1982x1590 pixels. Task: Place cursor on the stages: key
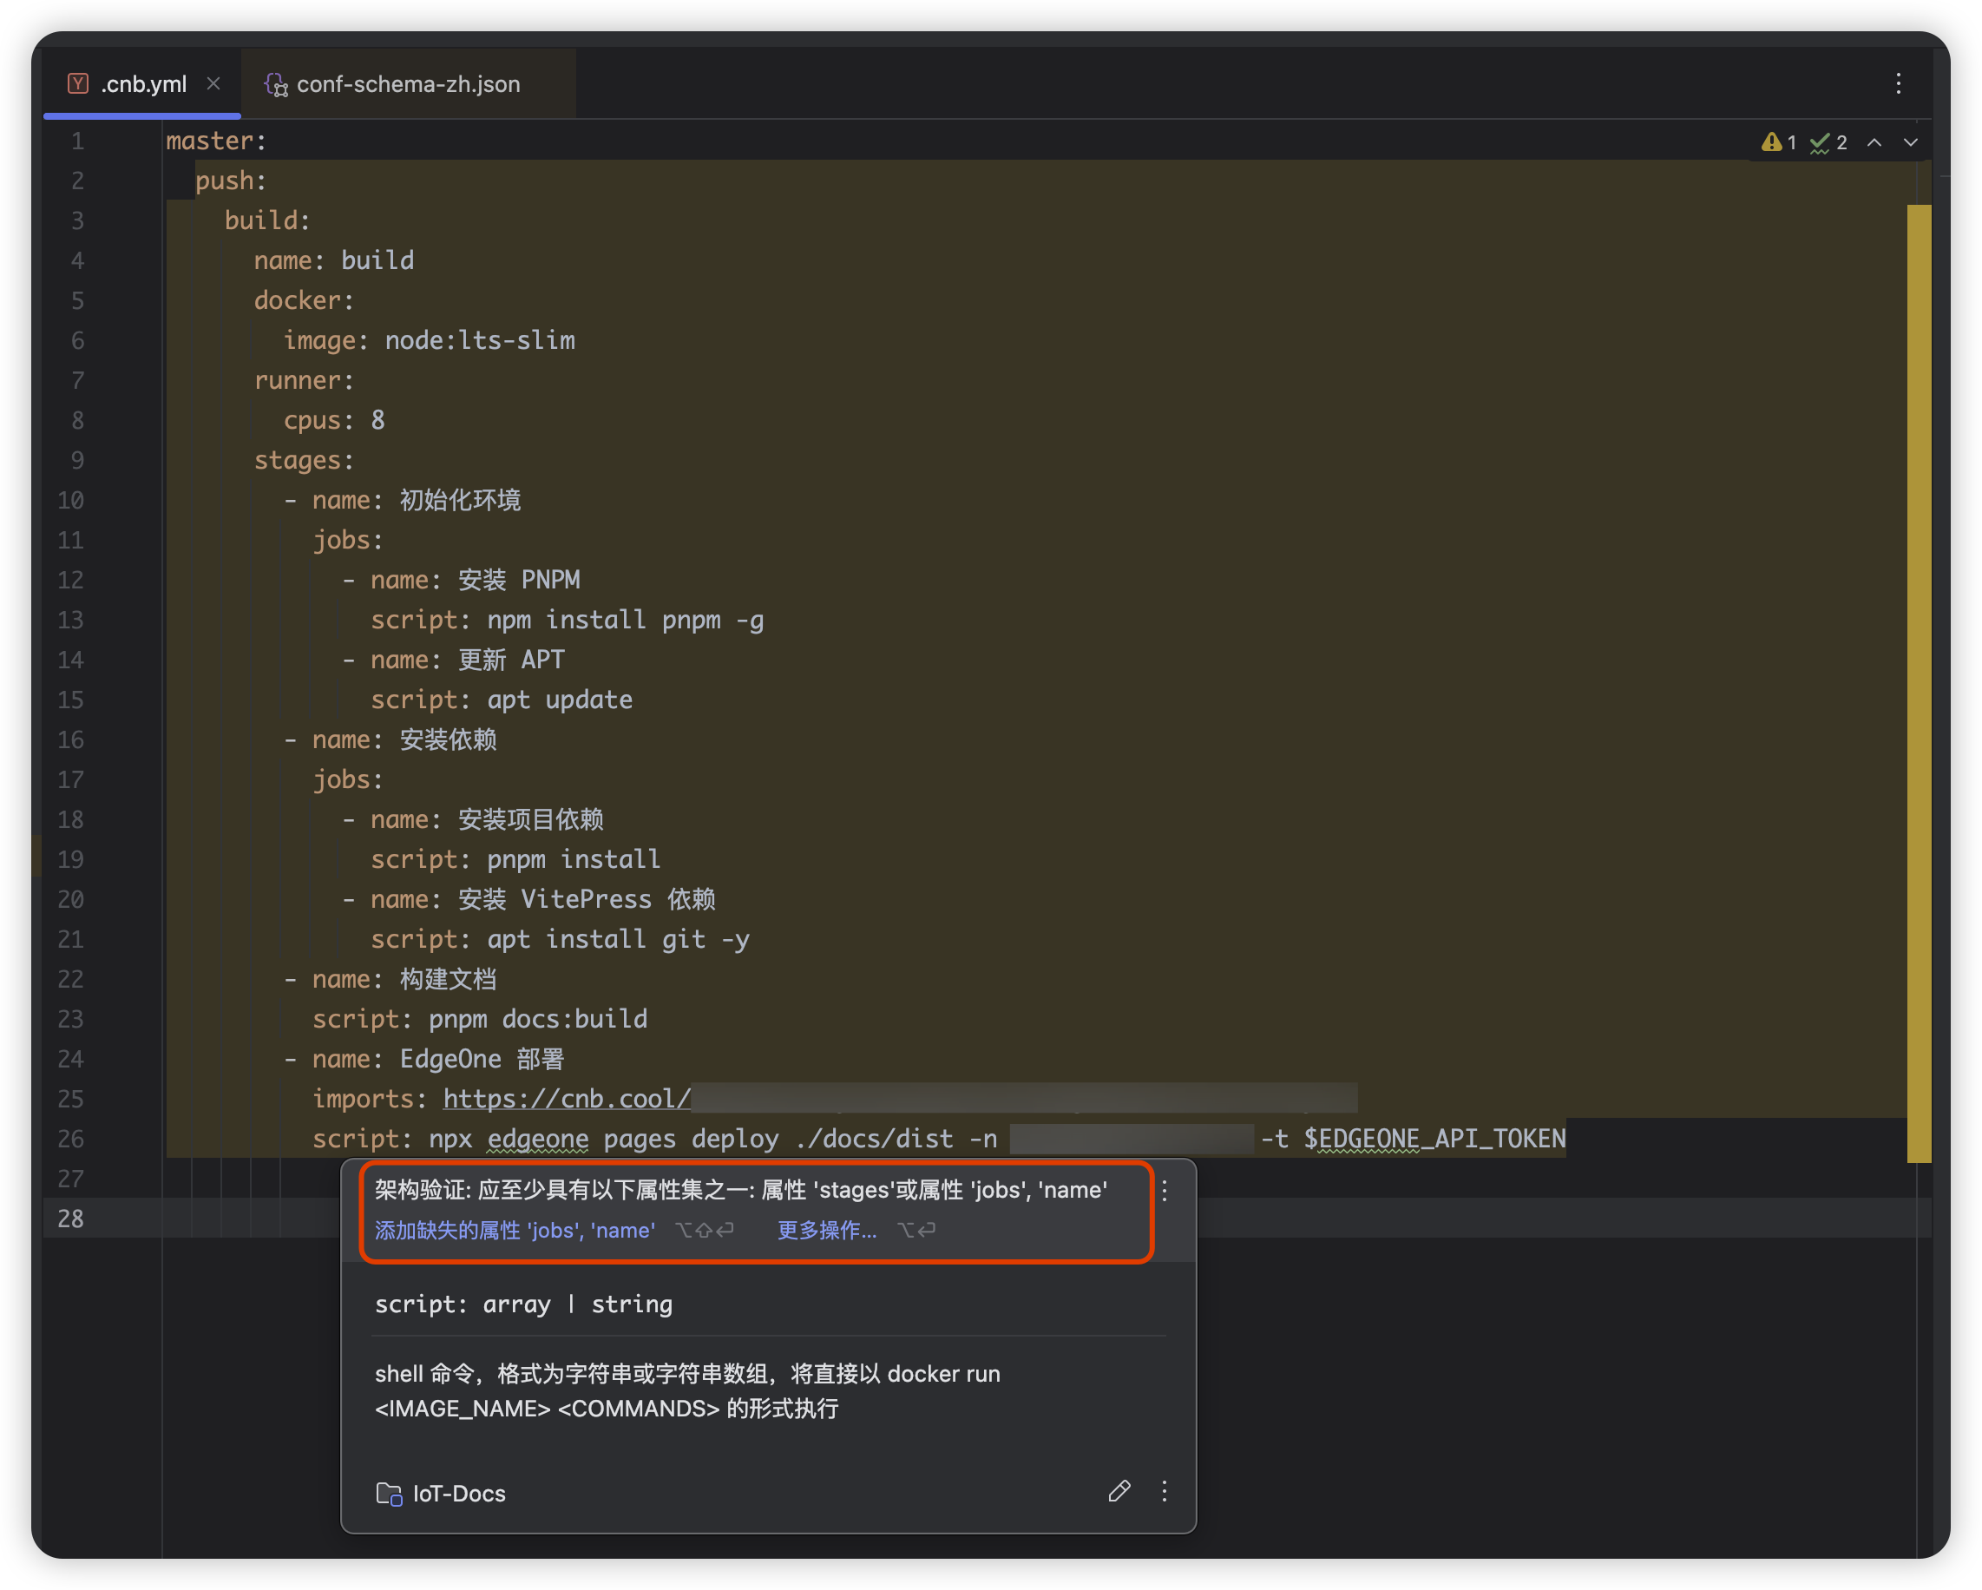(297, 460)
